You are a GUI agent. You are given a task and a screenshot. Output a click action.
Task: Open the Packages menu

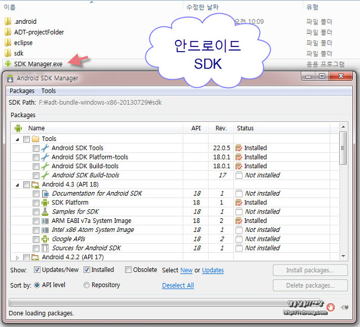(22, 91)
